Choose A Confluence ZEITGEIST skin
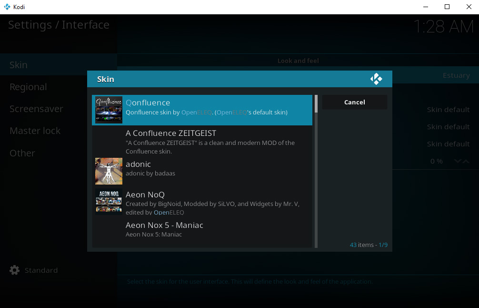479x308 pixels. pos(202,141)
